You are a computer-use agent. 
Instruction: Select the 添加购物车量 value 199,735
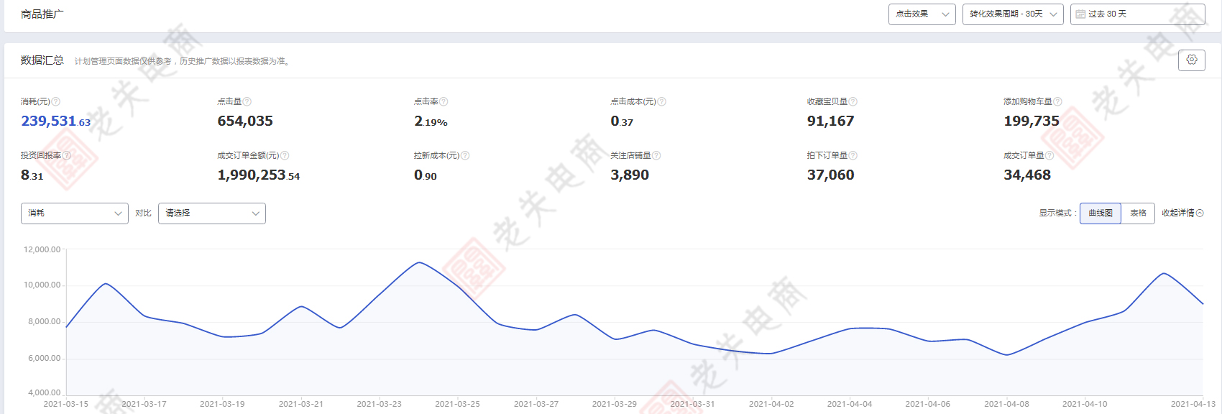1032,121
